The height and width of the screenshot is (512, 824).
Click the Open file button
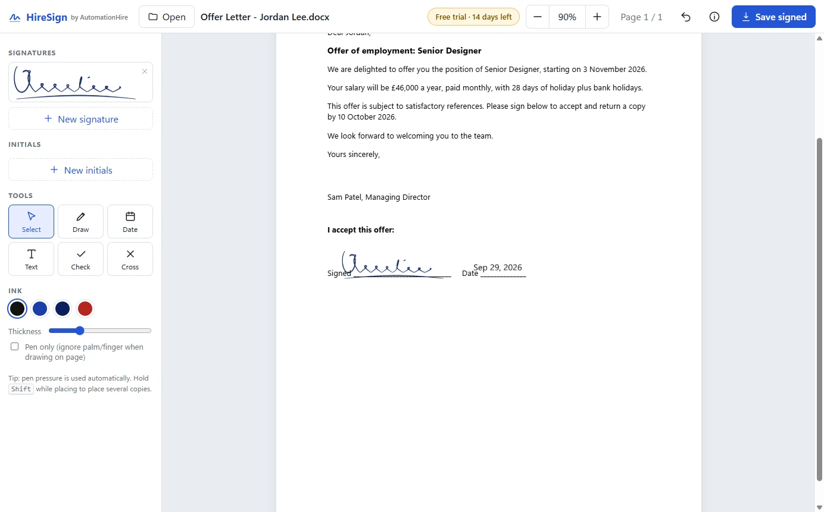click(x=167, y=17)
